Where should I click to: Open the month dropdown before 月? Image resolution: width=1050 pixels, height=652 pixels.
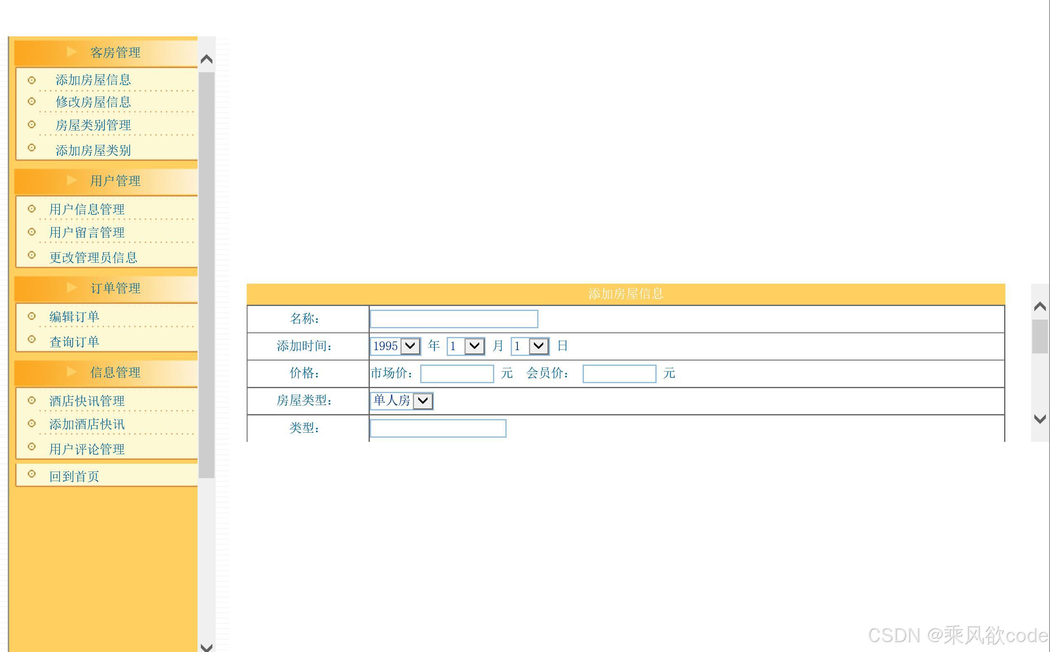(466, 346)
